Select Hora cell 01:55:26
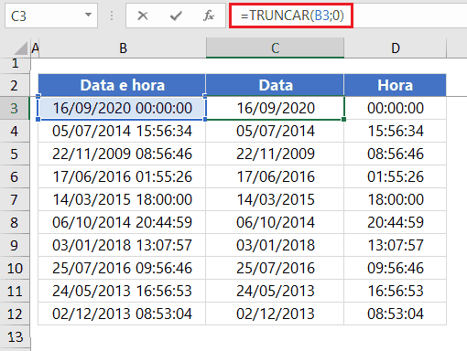467x351 pixels. tap(396, 176)
